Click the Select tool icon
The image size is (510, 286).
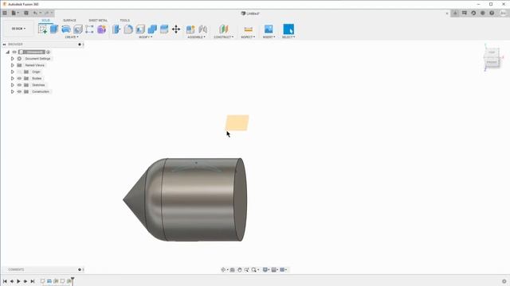pos(288,29)
